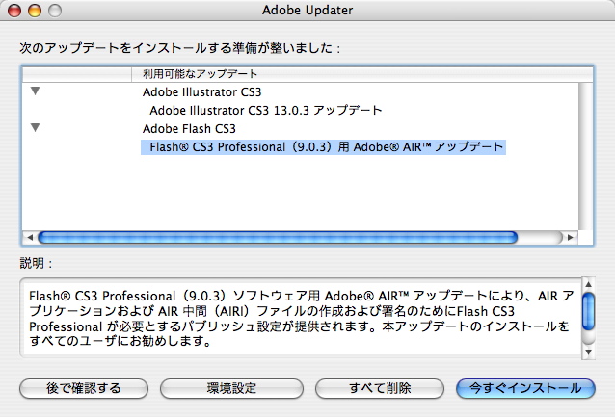The image size is (615, 417).
Task: Select the Flash CS3 Professional Adobe AIR update
Action: coord(326,147)
